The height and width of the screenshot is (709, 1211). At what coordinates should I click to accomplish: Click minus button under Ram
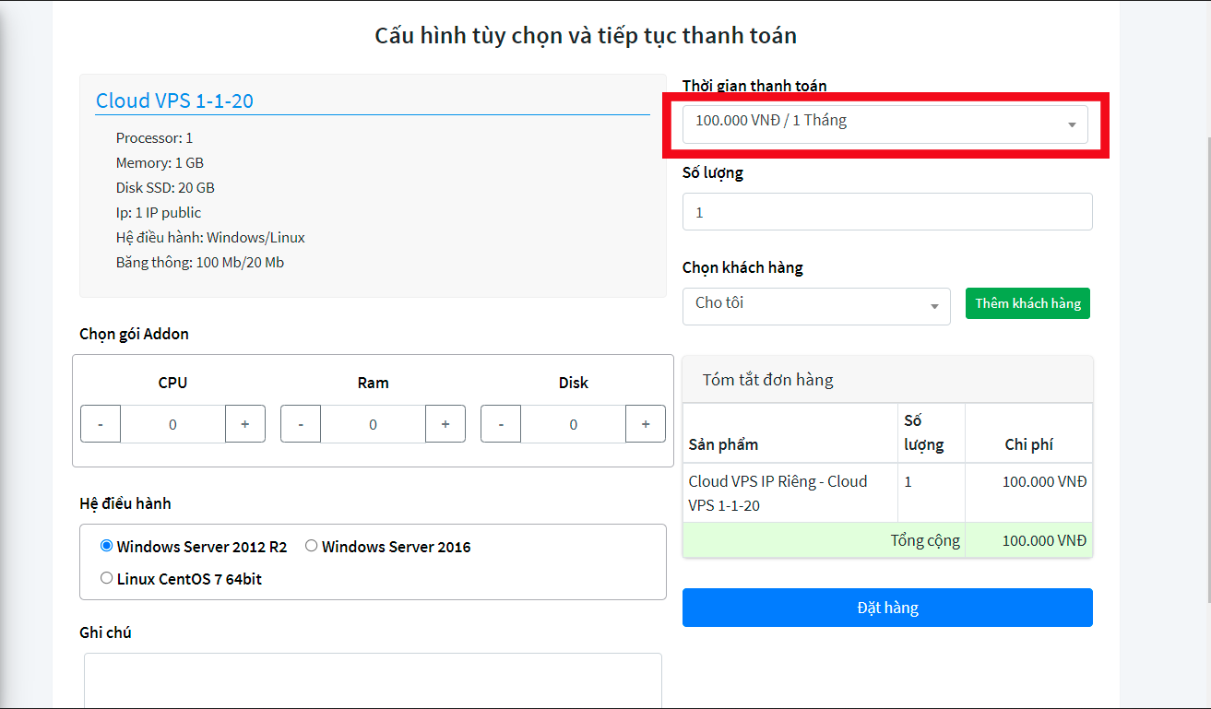click(x=301, y=424)
